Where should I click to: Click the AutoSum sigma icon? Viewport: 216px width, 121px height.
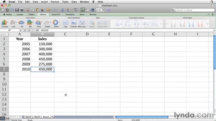click(x=62, y=10)
